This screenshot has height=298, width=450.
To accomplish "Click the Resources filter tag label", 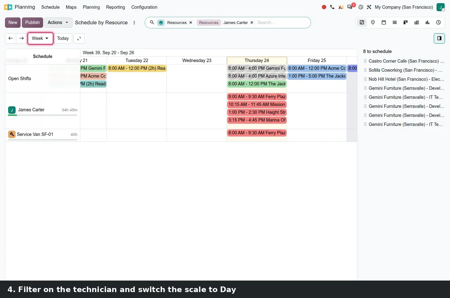I will [x=209, y=22].
